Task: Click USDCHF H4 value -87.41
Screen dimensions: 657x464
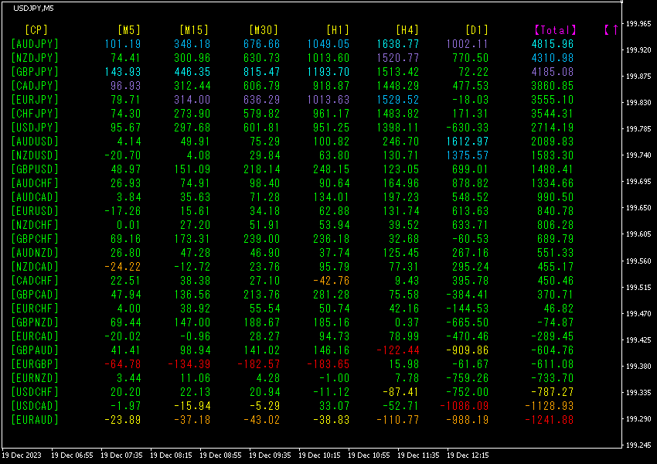Action: [401, 392]
